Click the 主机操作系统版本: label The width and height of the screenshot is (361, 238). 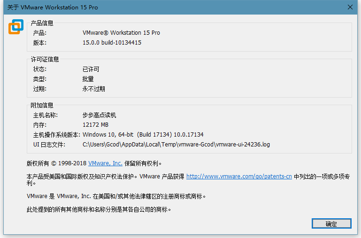pos(57,135)
